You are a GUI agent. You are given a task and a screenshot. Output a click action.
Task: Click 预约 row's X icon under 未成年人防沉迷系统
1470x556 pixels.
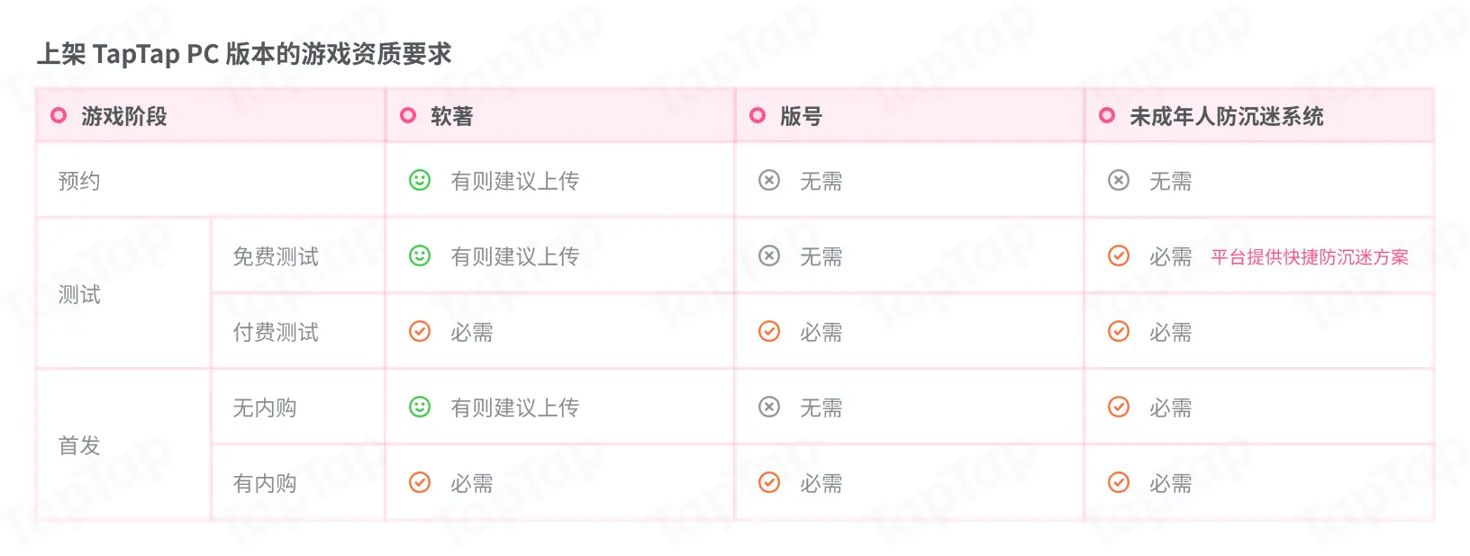1119,180
